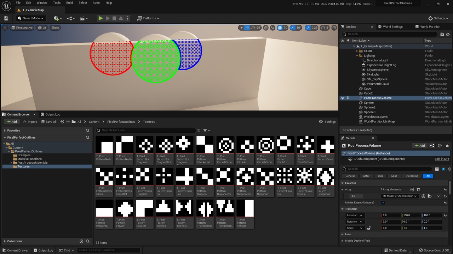Open the Cinematics clapperboard dropdown

click(x=84, y=18)
